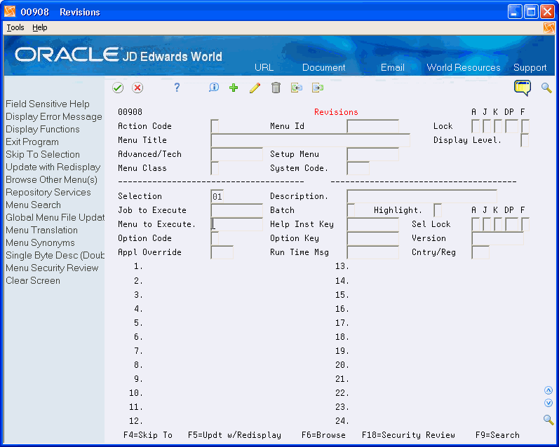559x447 pixels.
Task: Click the scroll up arrow circle icon
Action: click(548, 390)
